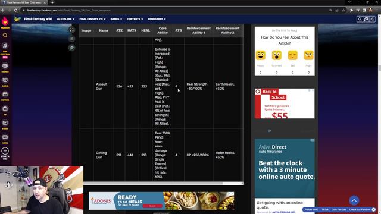The width and height of the screenshot is (381, 214).
Task: Toggle light/dark theme in wiki header
Action: click(x=372, y=19)
